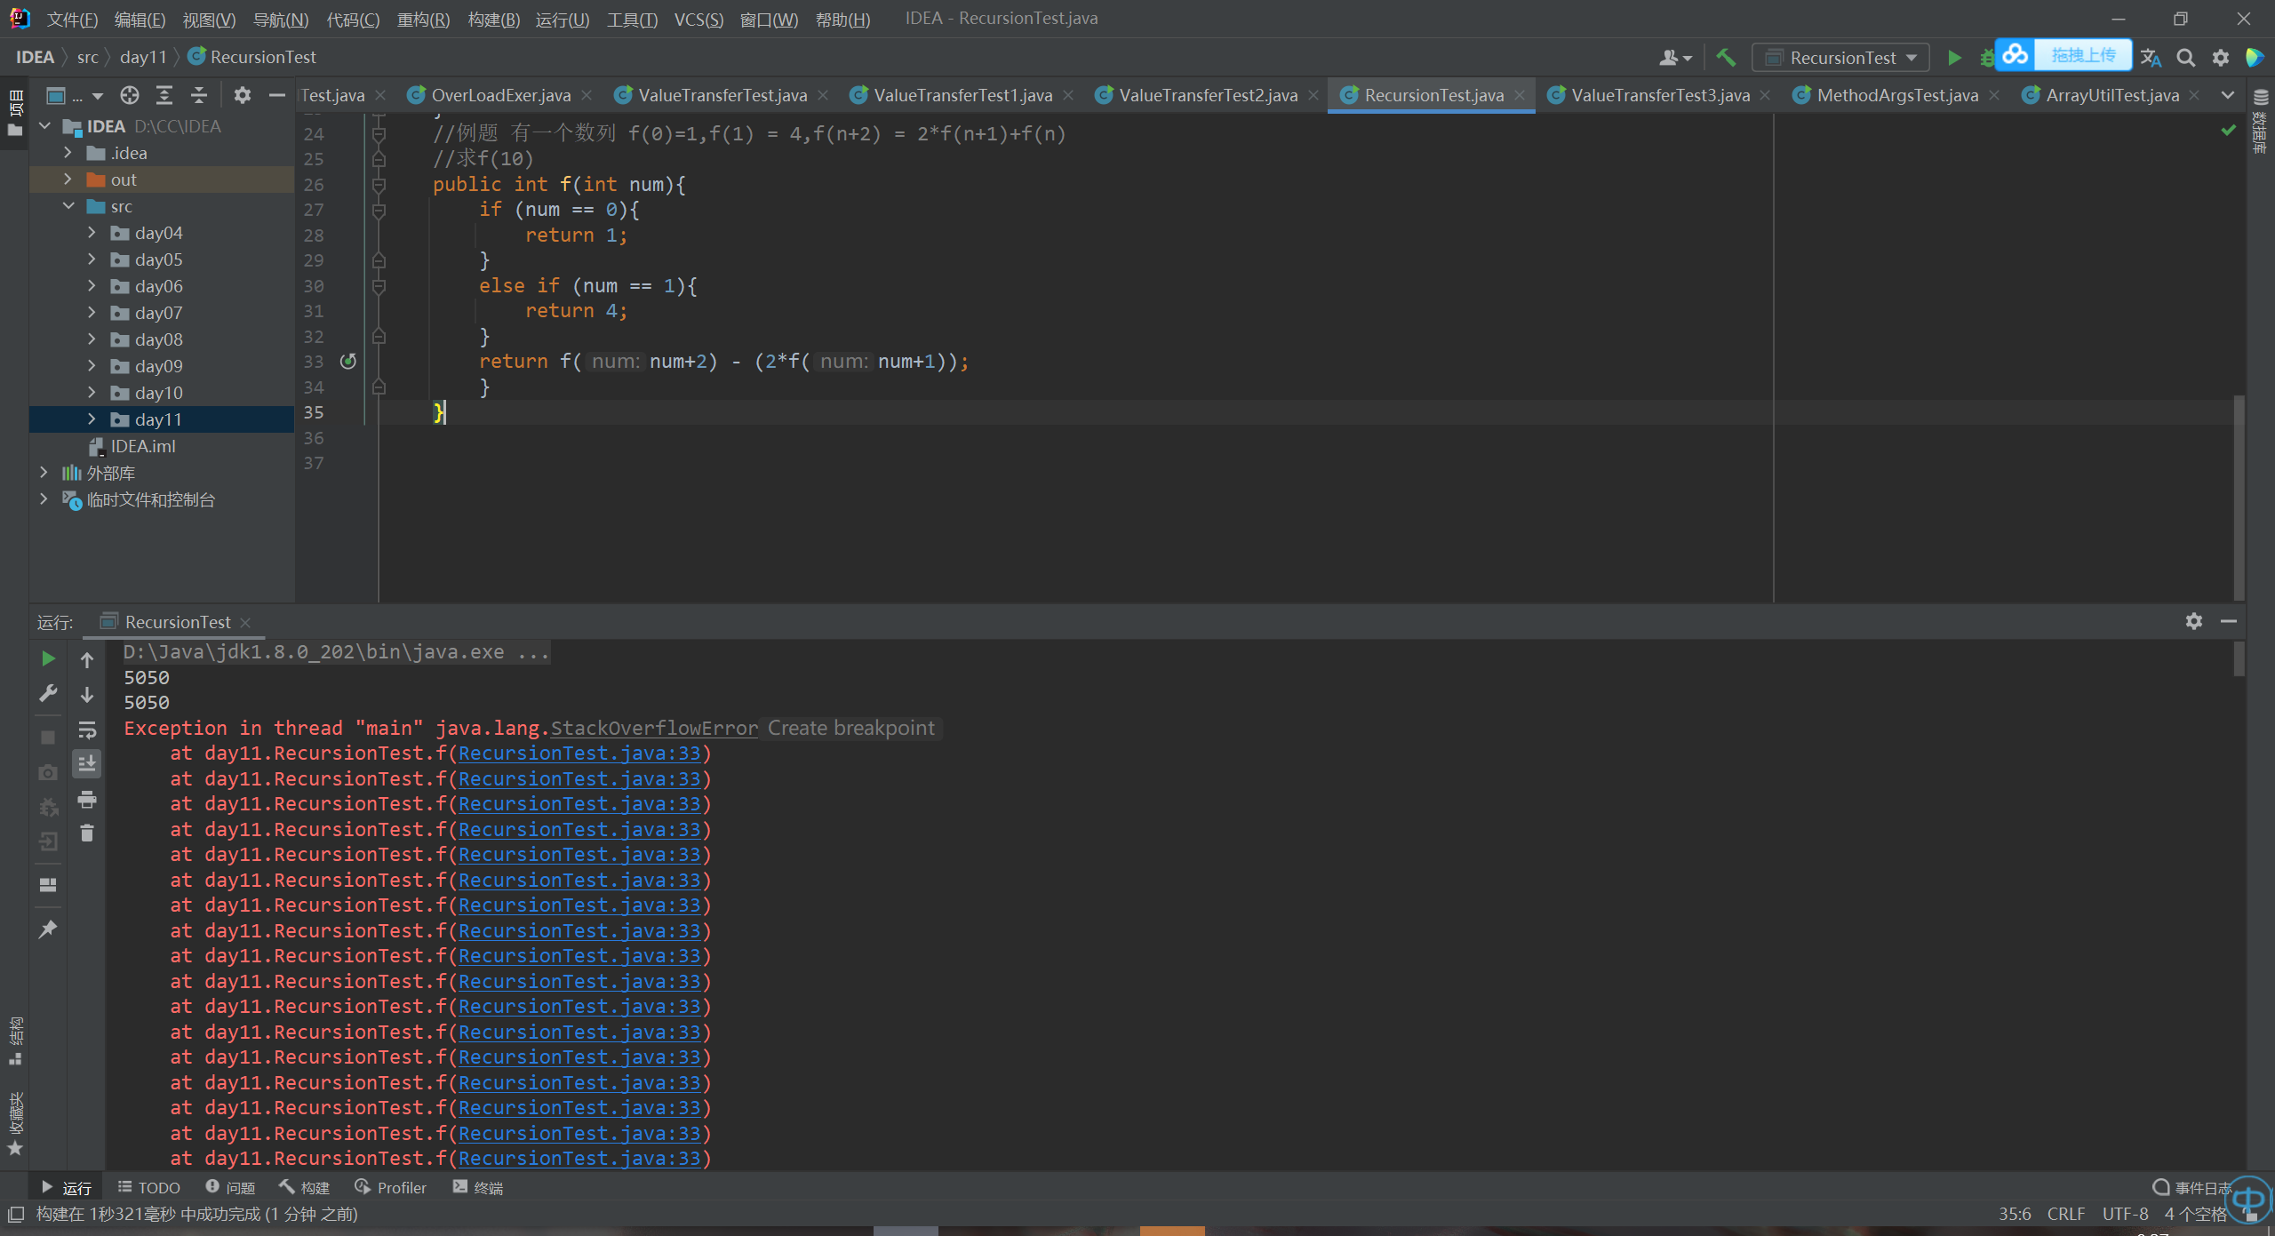Switch to the ValueTransferTest2.java tab
The width and height of the screenshot is (2275, 1236).
[x=1207, y=95]
